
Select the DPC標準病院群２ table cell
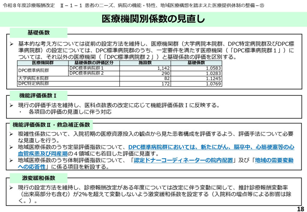87,73
